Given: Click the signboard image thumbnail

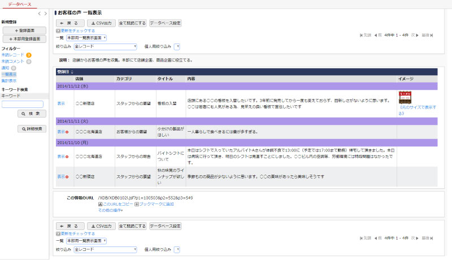Looking at the screenshot, I should 404,97.
